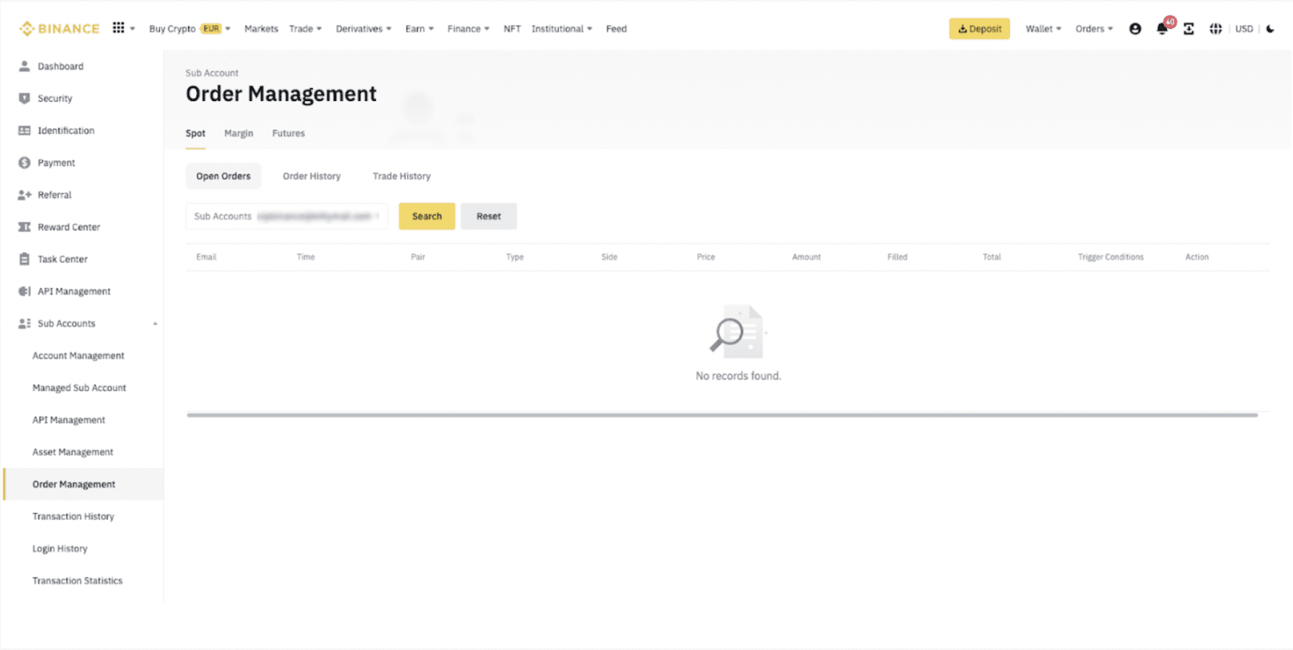Click the horizontal scrollbar below the table
Viewport: 1293px width, 650px height.
tap(722, 416)
